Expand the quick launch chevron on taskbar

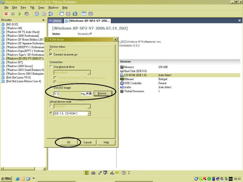[33, 178]
